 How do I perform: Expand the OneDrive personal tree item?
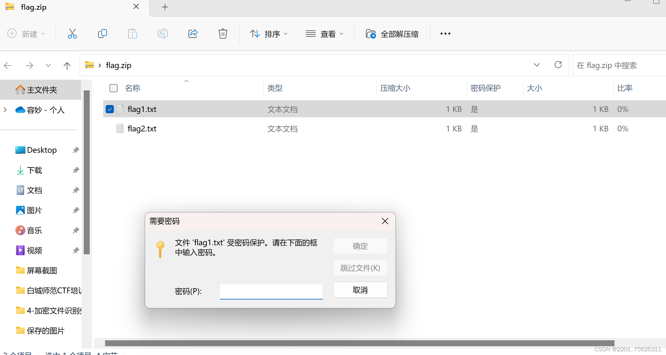pos(5,110)
